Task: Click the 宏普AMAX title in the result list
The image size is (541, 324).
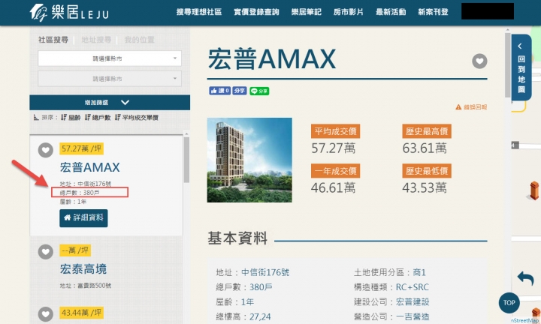Action: tap(89, 167)
